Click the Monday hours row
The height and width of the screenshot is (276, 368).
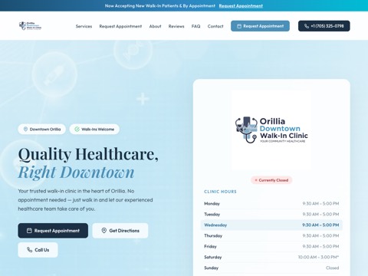[x=271, y=203]
